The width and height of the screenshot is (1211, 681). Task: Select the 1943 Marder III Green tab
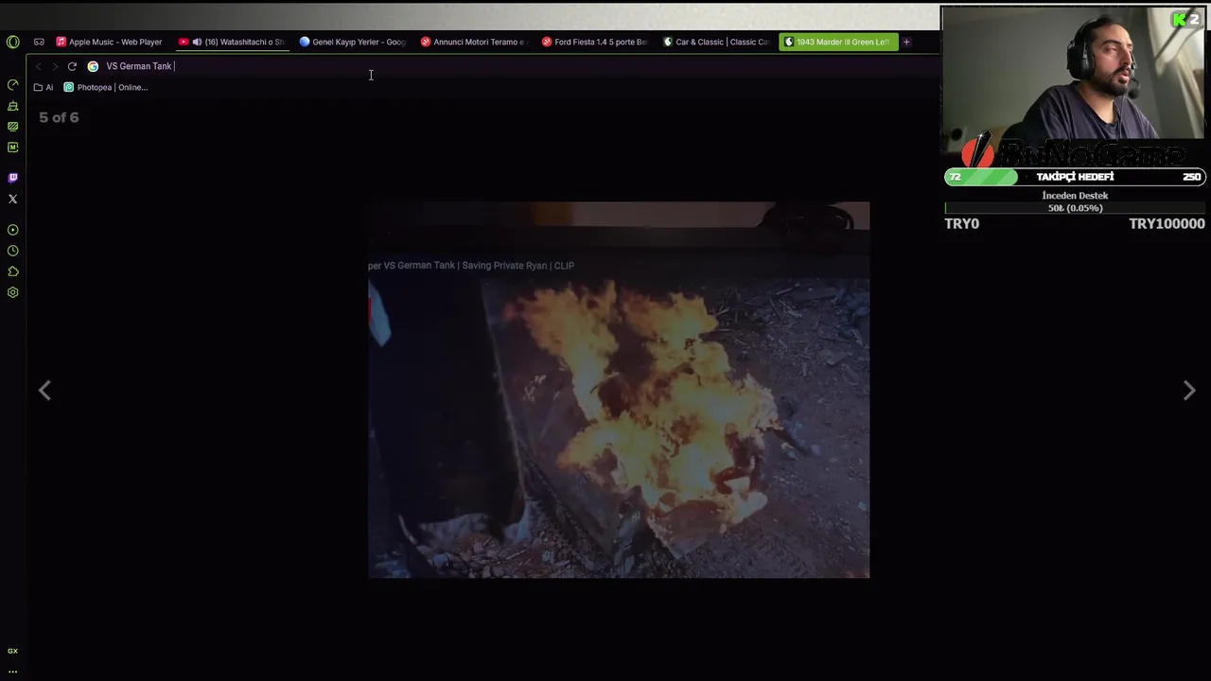(836, 42)
